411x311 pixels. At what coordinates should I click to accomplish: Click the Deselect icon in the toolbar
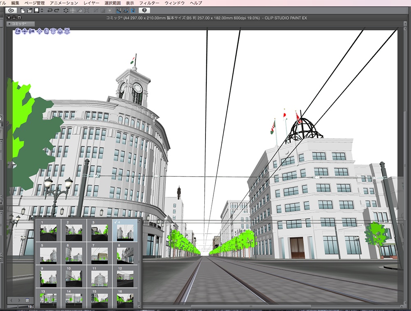[x=96, y=11]
